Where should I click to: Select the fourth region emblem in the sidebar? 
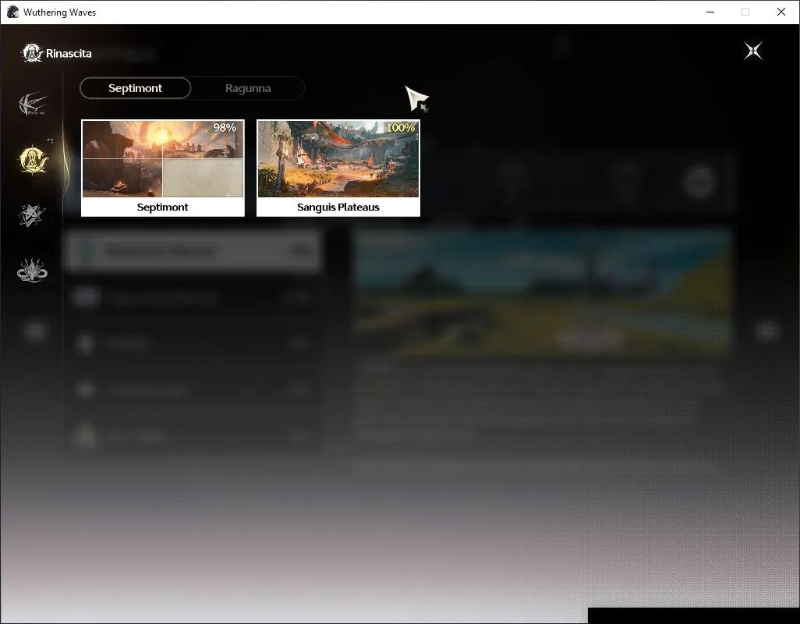pos(32,271)
